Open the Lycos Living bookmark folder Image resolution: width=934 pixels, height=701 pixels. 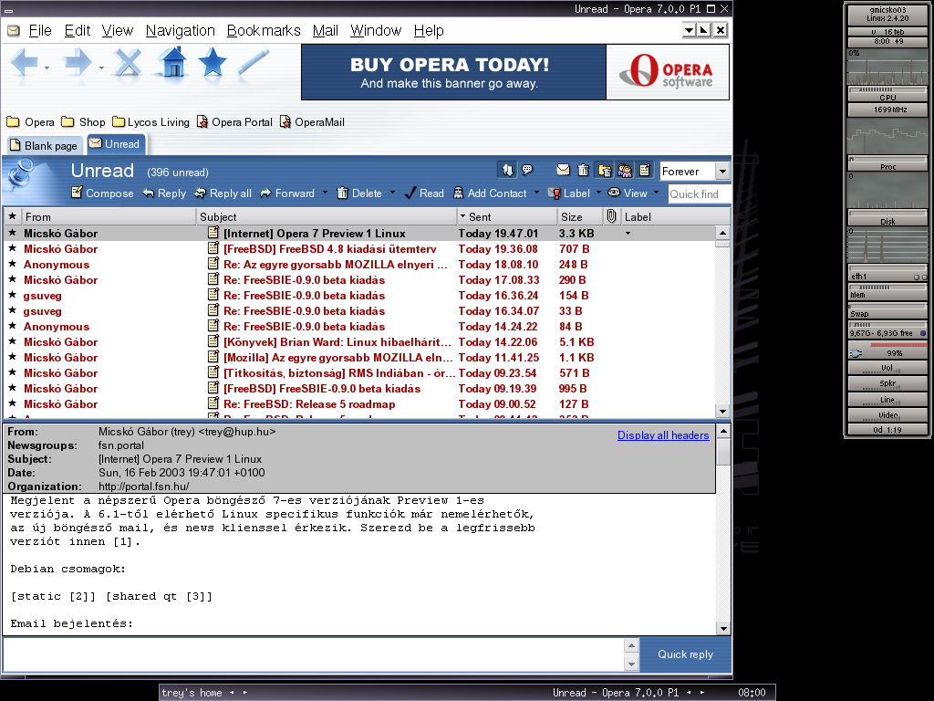pos(150,122)
